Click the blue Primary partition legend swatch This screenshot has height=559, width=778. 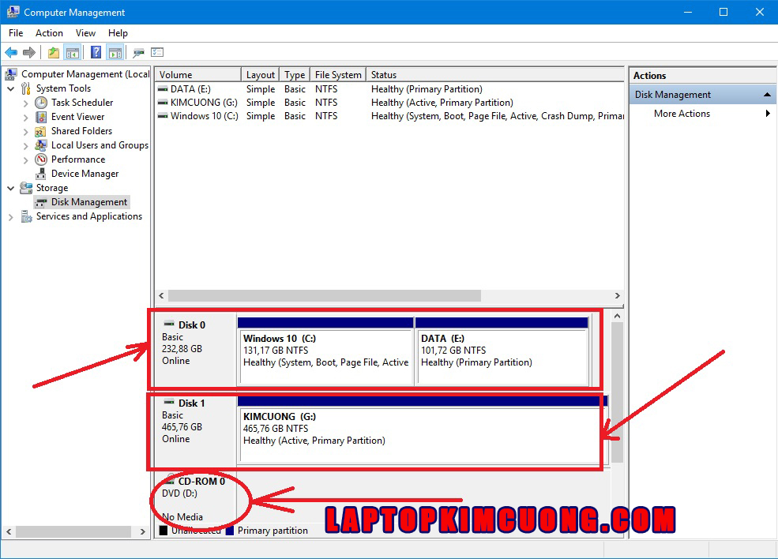[230, 531]
